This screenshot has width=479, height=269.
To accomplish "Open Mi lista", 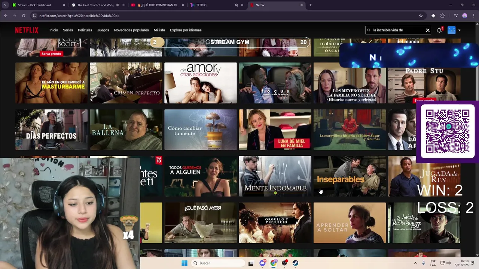I will click(159, 30).
